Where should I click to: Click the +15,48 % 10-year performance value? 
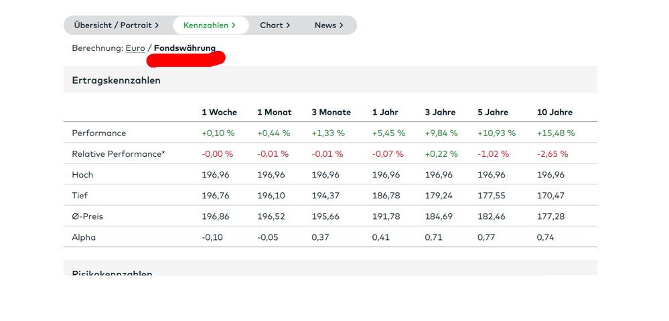click(556, 133)
